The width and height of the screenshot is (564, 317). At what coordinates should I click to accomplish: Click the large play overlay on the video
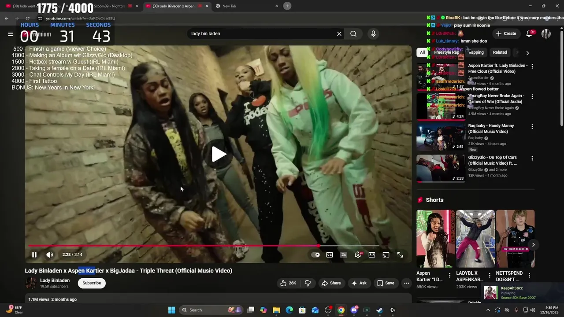(x=219, y=154)
